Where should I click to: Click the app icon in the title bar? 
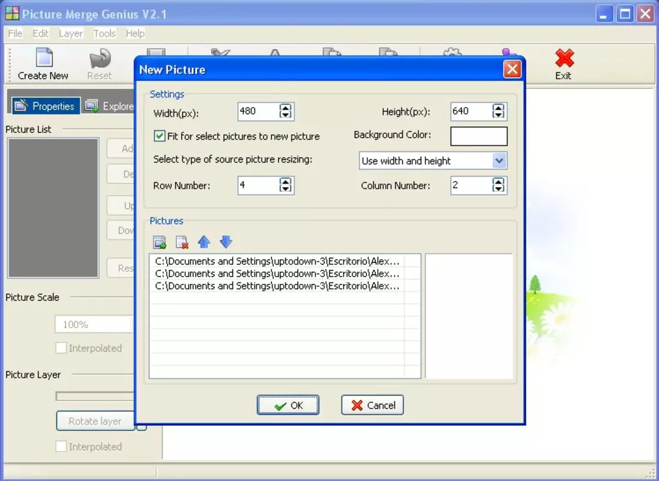point(12,13)
